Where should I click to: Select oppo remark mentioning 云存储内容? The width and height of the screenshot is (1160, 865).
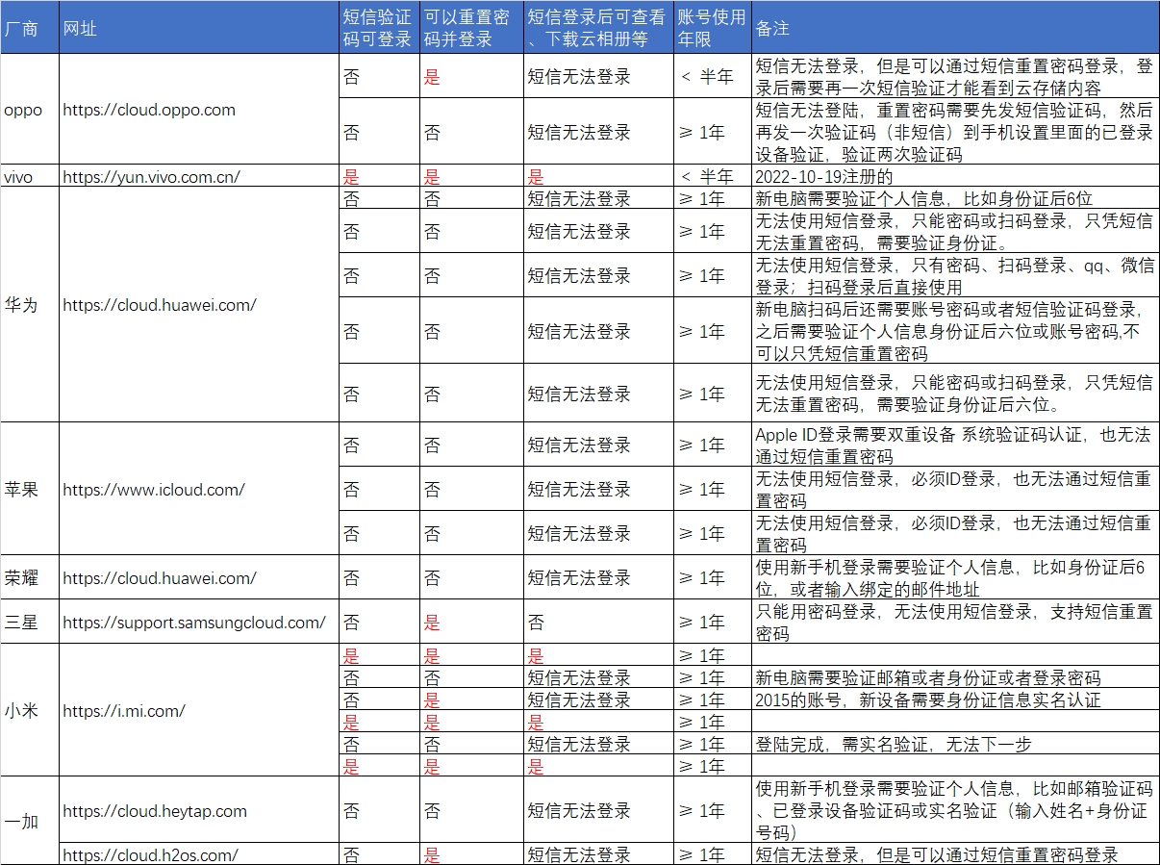click(954, 77)
